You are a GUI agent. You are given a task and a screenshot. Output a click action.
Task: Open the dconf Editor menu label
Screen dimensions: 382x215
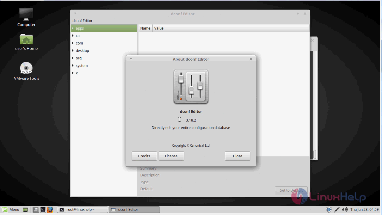click(x=82, y=21)
